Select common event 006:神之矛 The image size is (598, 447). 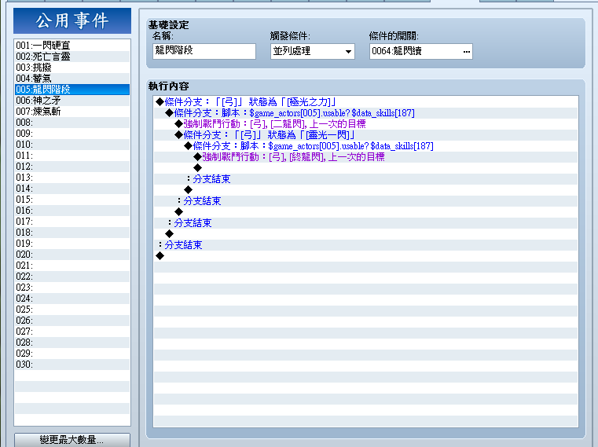[x=72, y=101]
